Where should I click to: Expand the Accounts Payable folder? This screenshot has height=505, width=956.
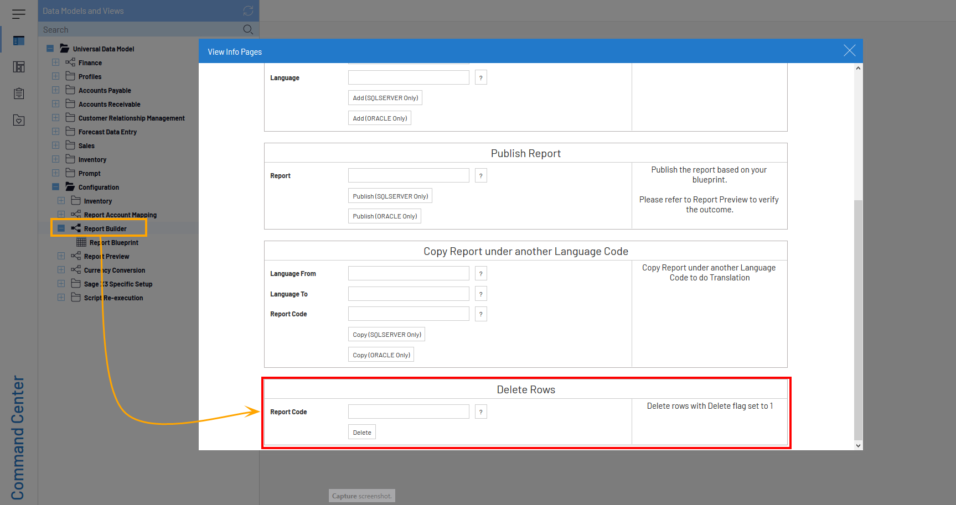point(56,90)
